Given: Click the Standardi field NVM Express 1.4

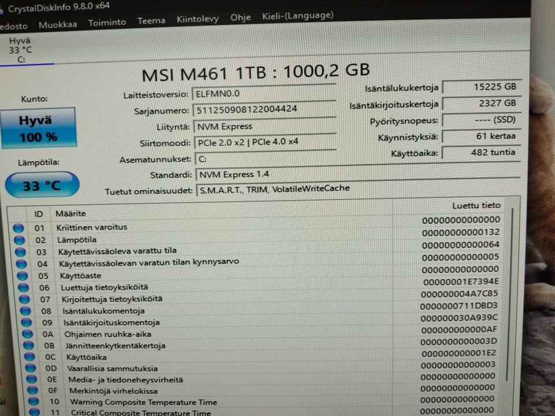Looking at the screenshot, I should pyautogui.click(x=357, y=174).
